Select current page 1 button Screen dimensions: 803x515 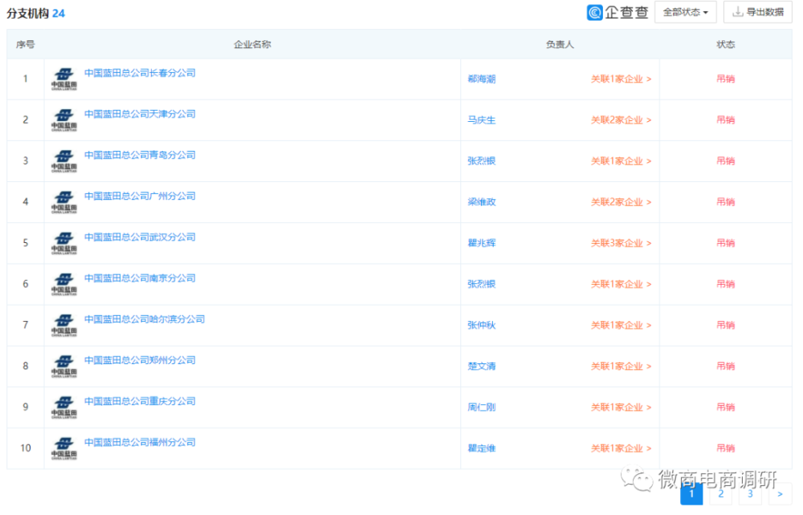click(x=691, y=494)
